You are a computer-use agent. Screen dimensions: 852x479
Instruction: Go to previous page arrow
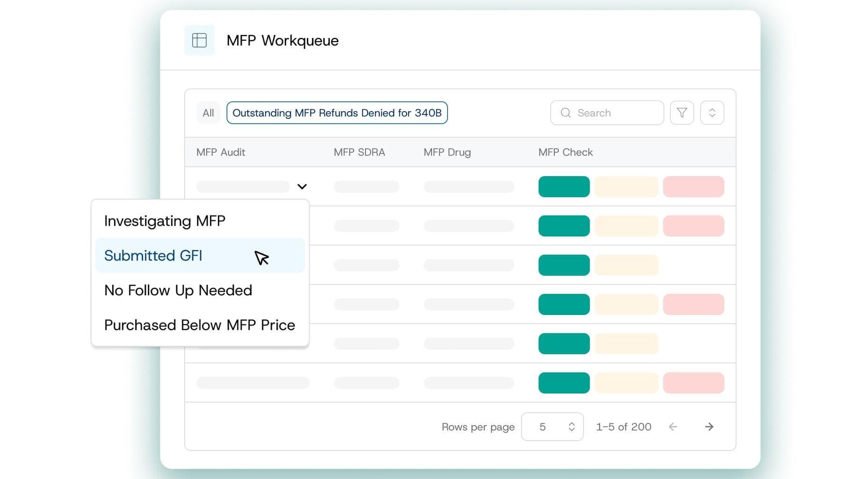click(673, 427)
